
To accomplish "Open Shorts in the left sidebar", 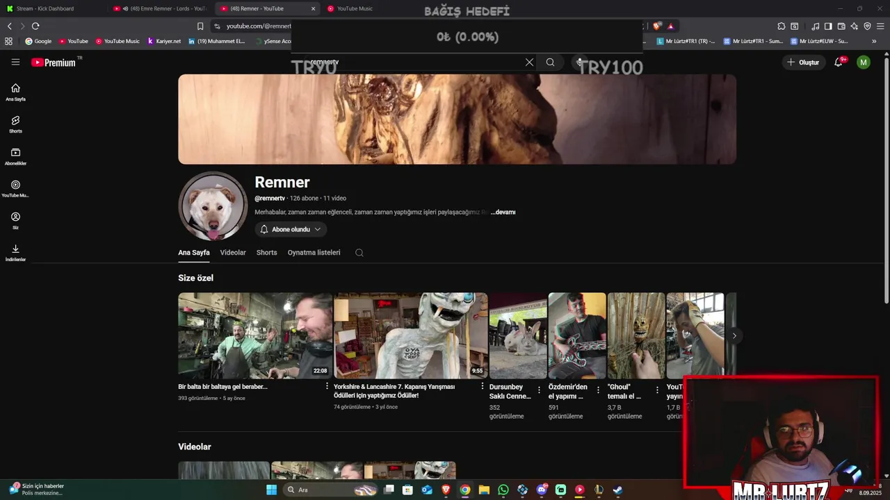I will coord(15,125).
